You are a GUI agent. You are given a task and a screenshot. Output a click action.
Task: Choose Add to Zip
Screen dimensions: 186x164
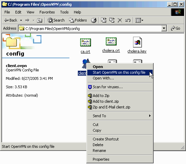(120, 96)
